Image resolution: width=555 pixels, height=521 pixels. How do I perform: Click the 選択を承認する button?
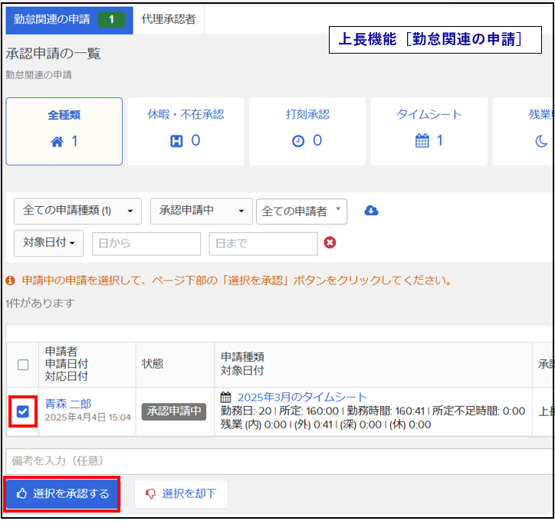62,493
